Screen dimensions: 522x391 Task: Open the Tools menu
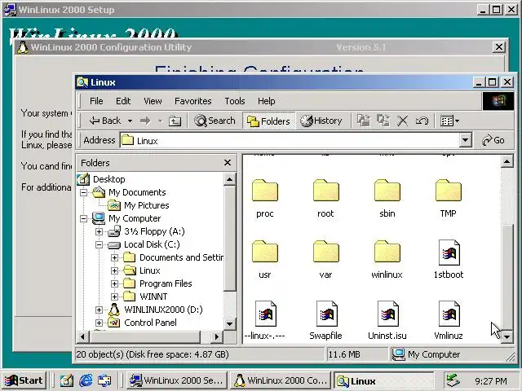[235, 101]
